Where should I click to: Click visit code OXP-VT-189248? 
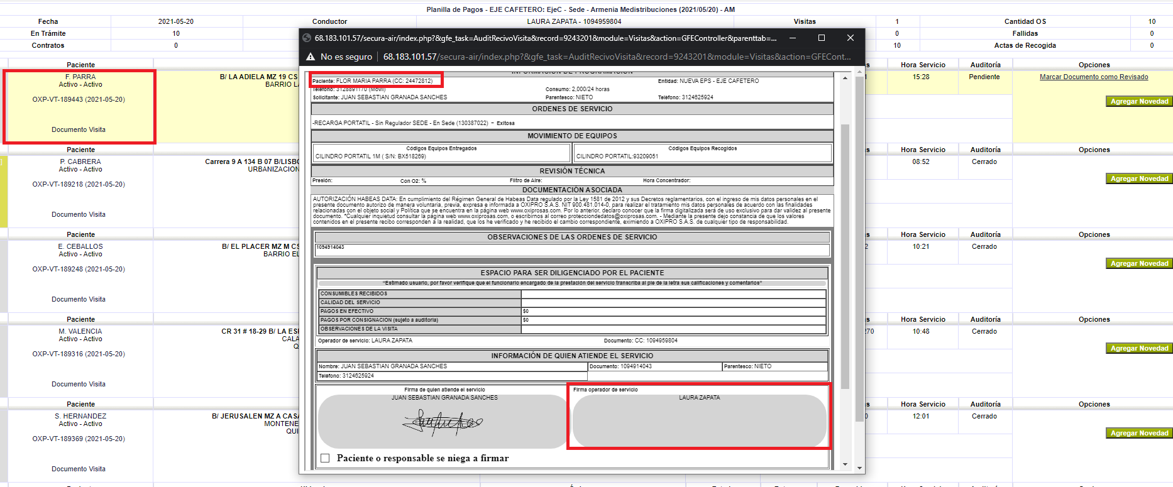pyautogui.click(x=79, y=269)
